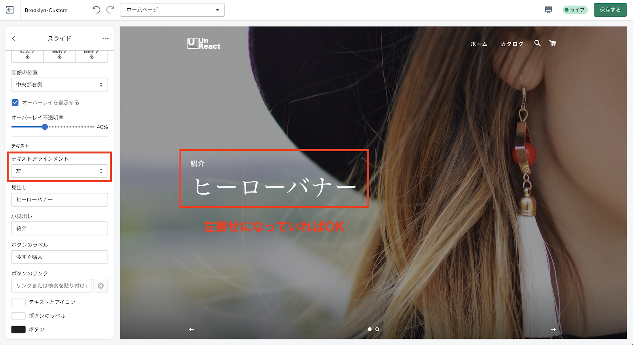Screen dimensions: 633x345
Task: Click the exit editor icon
Action: click(x=10, y=10)
